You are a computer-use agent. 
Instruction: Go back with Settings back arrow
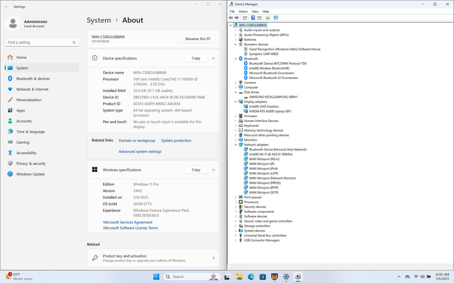(x=7, y=7)
